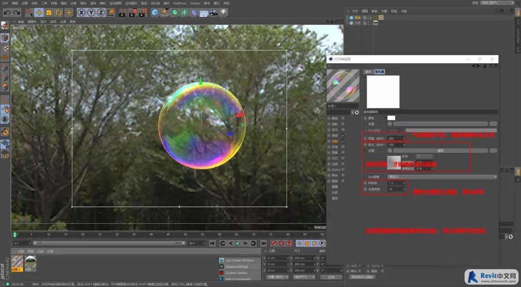521x287 pixels.
Task: Toggle the Rotation key icon beside the timeline
Action: point(315,244)
